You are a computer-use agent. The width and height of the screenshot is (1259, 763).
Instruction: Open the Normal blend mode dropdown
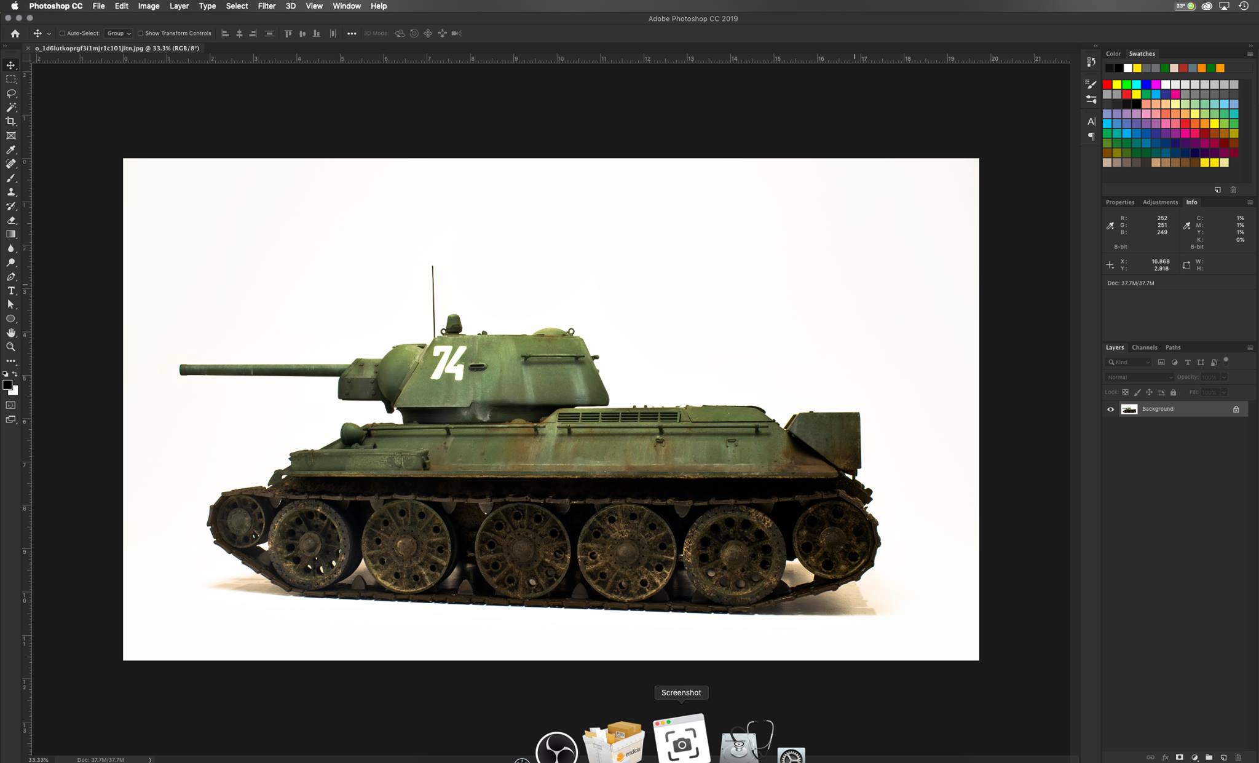(1139, 377)
